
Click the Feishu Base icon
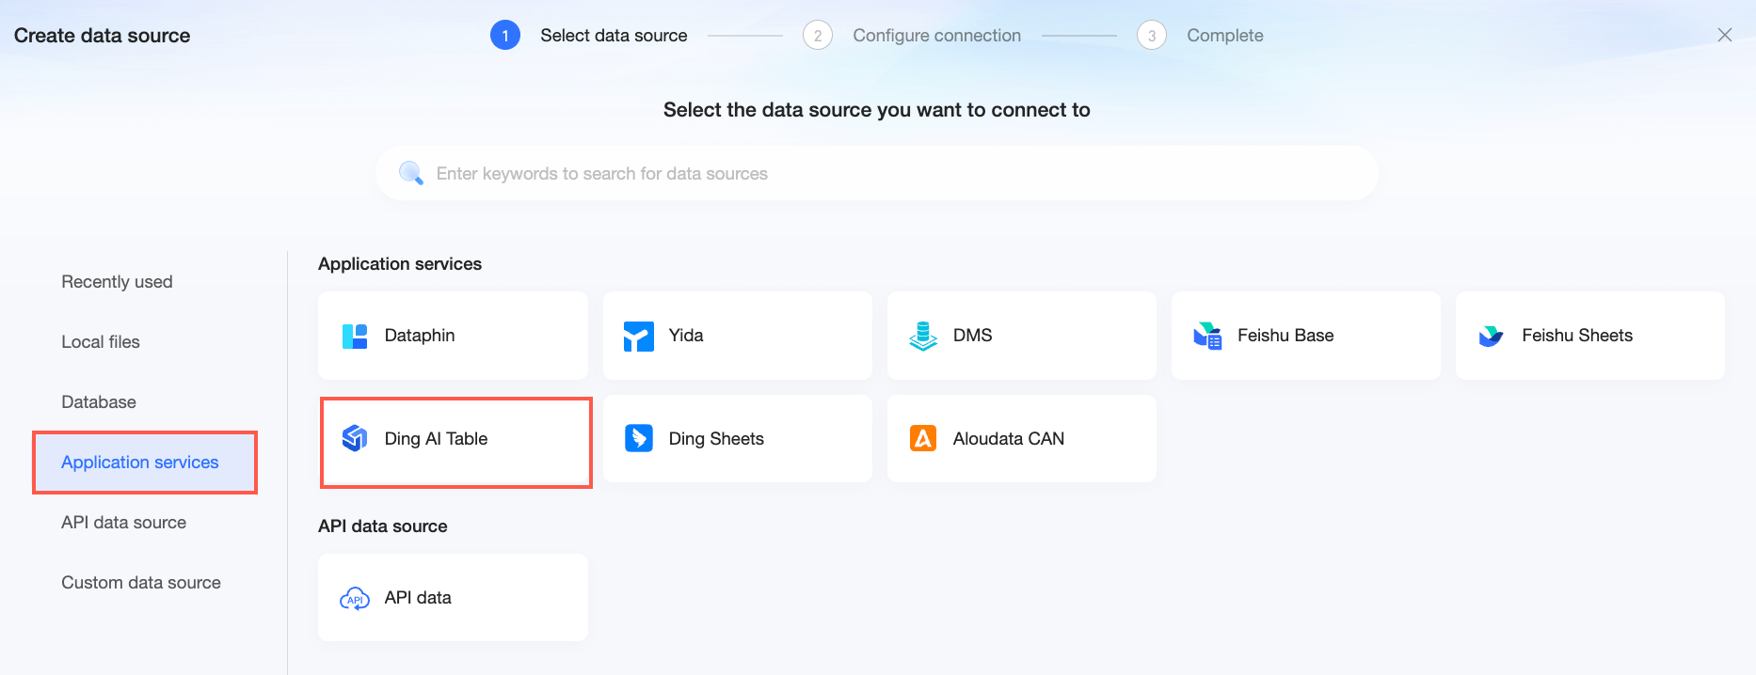coord(1207,336)
